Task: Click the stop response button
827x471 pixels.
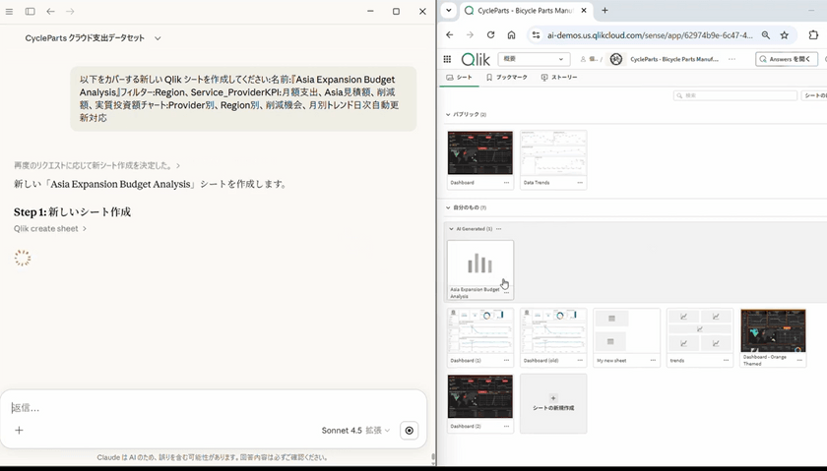Action: tap(409, 431)
